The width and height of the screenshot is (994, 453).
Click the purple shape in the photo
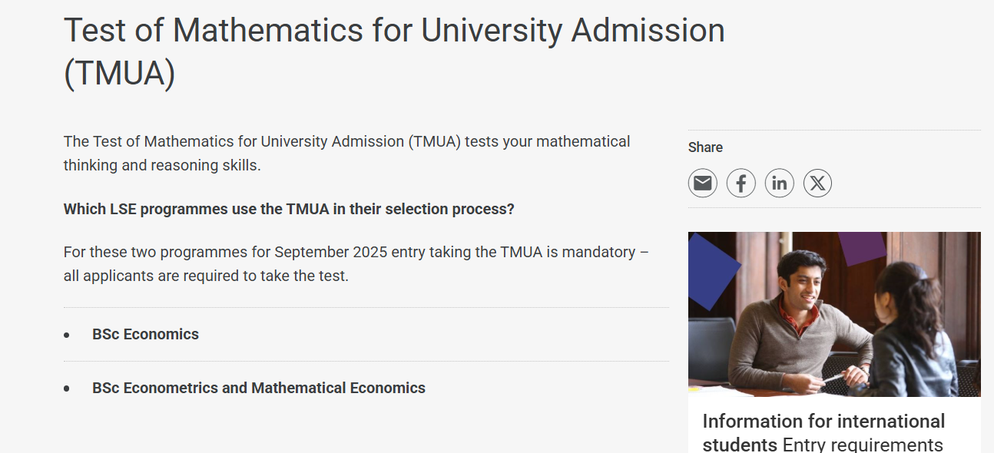coord(861,247)
